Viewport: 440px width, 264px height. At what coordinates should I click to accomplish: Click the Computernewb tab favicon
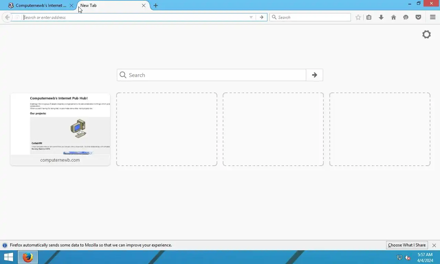[x=11, y=5]
